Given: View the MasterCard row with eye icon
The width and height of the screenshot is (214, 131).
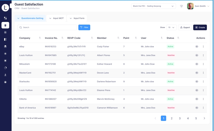Looking at the screenshot, I should pos(197,73).
